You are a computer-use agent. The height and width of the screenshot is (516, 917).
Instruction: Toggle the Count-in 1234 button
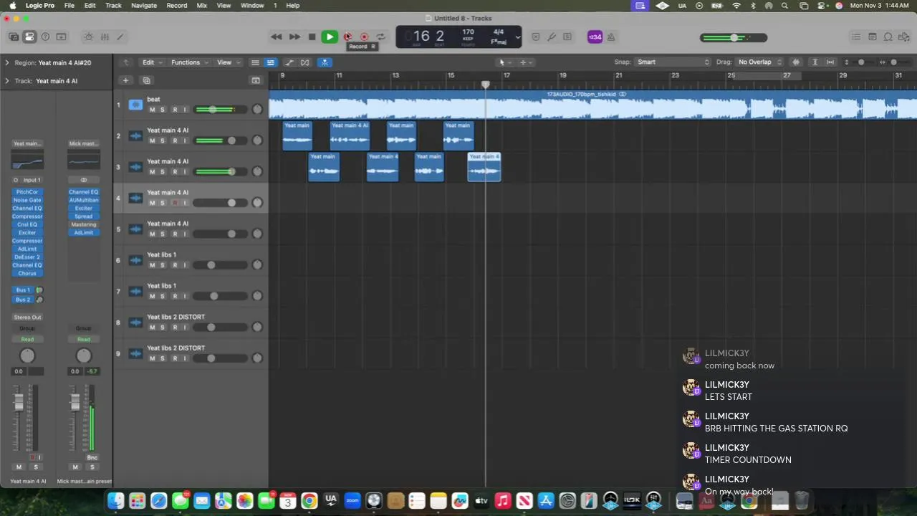pos(595,37)
